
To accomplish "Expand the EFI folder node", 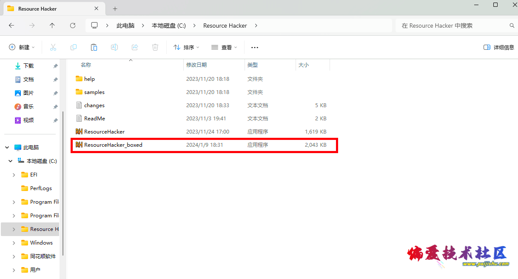I will pyautogui.click(x=14, y=175).
